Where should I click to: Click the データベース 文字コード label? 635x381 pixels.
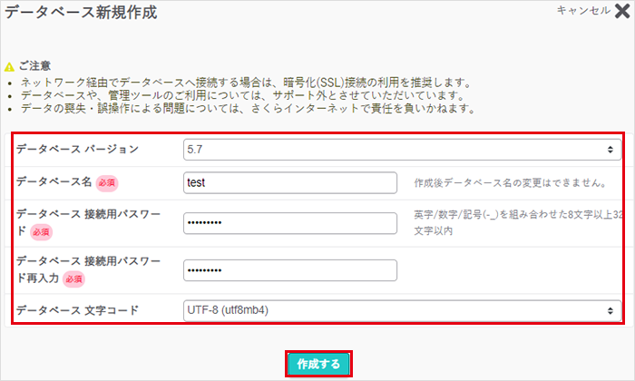pyautogui.click(x=77, y=310)
